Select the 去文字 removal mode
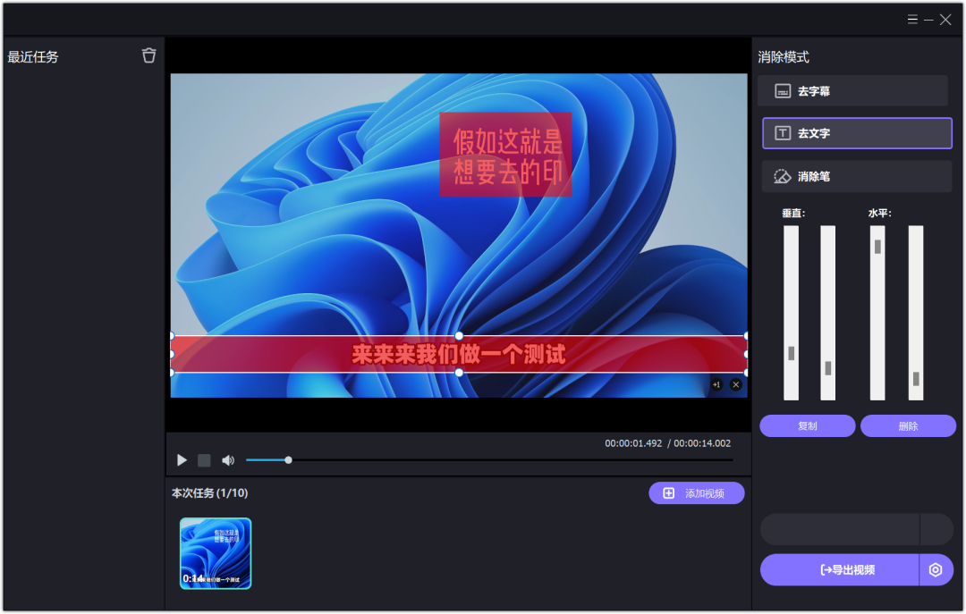Viewport: 966px width, 614px height. 857,133
